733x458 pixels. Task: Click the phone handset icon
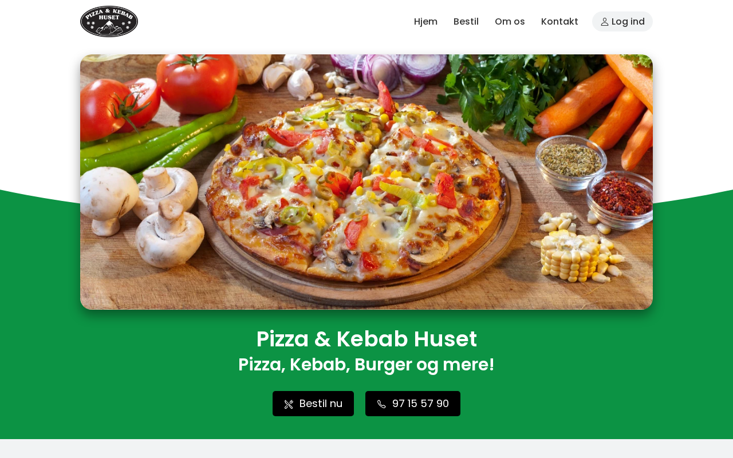coord(381,404)
